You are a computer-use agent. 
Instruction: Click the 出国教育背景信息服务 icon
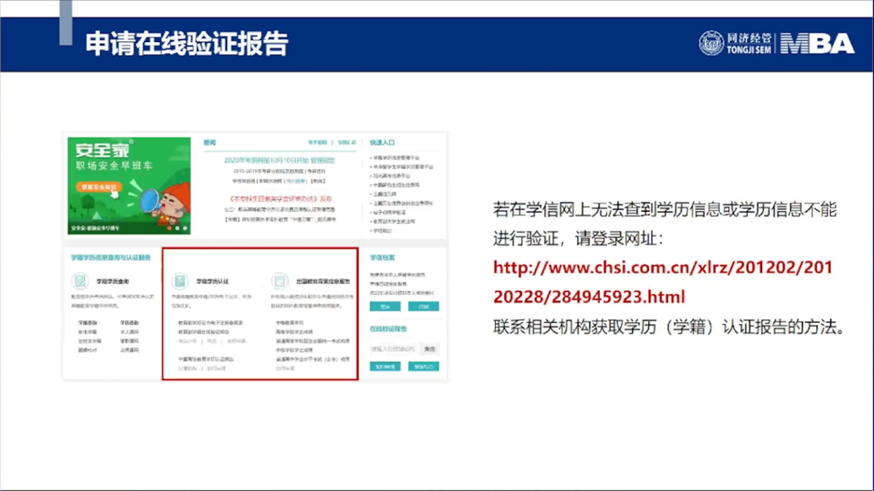point(280,281)
